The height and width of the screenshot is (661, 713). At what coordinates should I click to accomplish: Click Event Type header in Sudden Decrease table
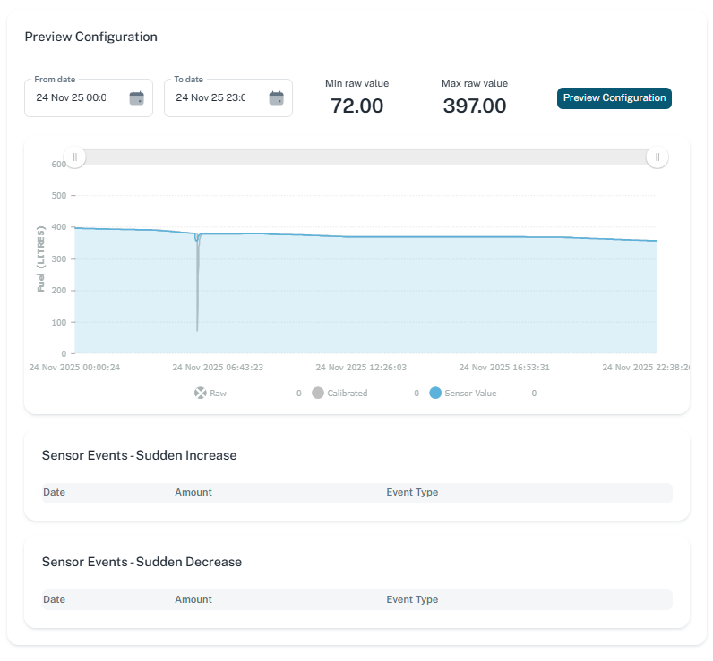pos(412,599)
